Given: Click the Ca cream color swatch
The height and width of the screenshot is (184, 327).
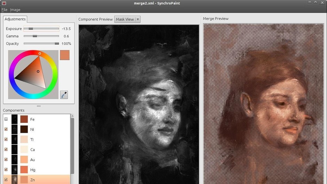Looking at the screenshot, I should tap(24, 149).
